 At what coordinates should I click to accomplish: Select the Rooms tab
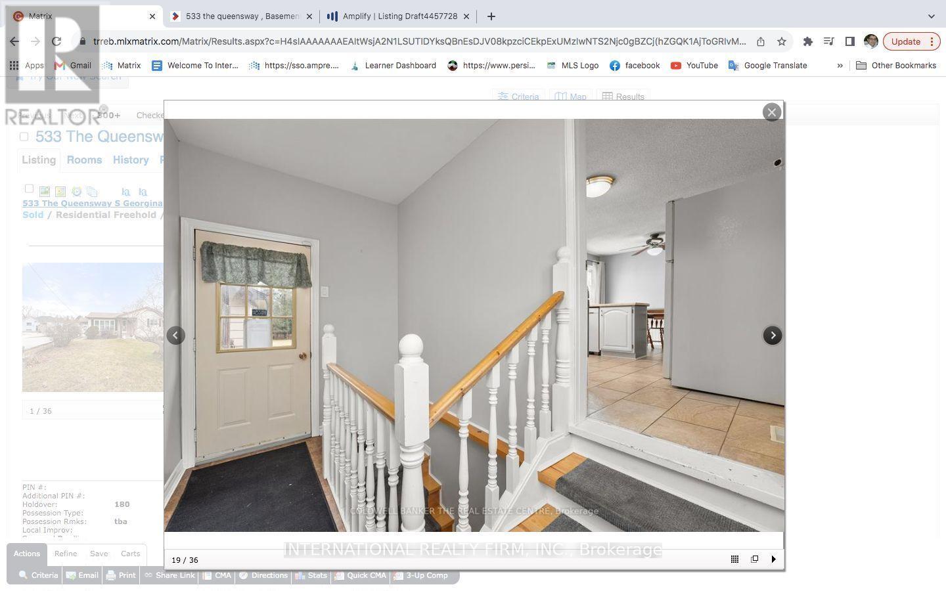(x=84, y=160)
